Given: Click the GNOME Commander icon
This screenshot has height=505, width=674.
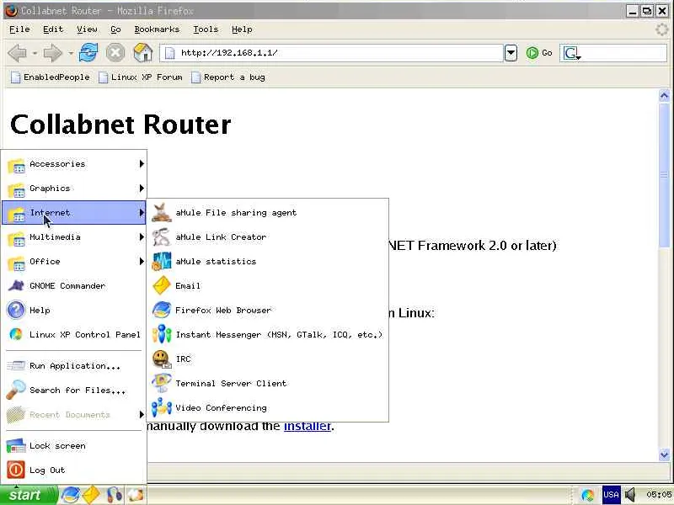Looking at the screenshot, I should point(16,286).
